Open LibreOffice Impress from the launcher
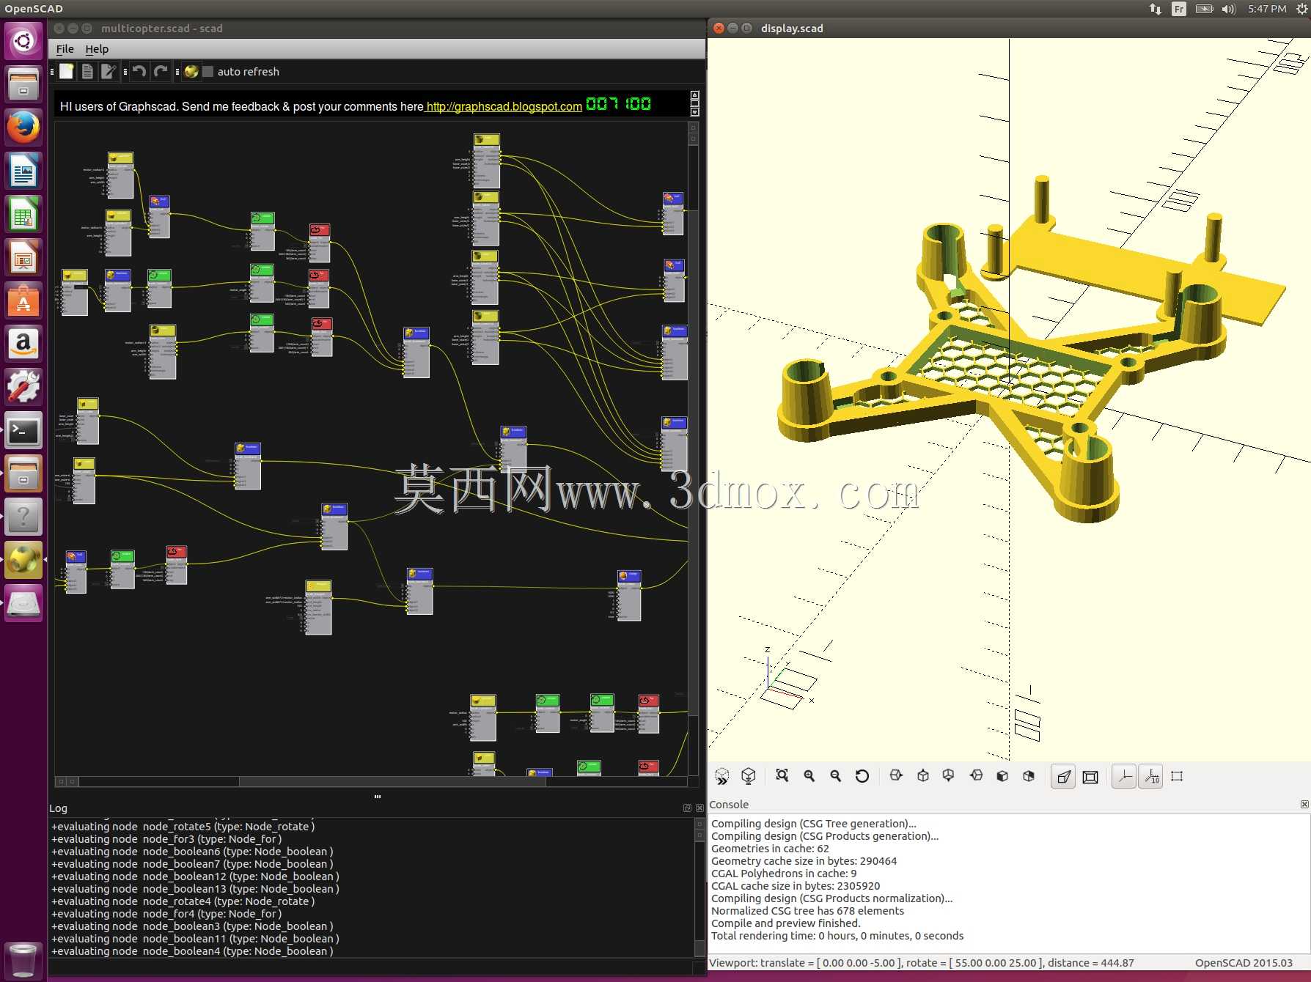 point(23,257)
